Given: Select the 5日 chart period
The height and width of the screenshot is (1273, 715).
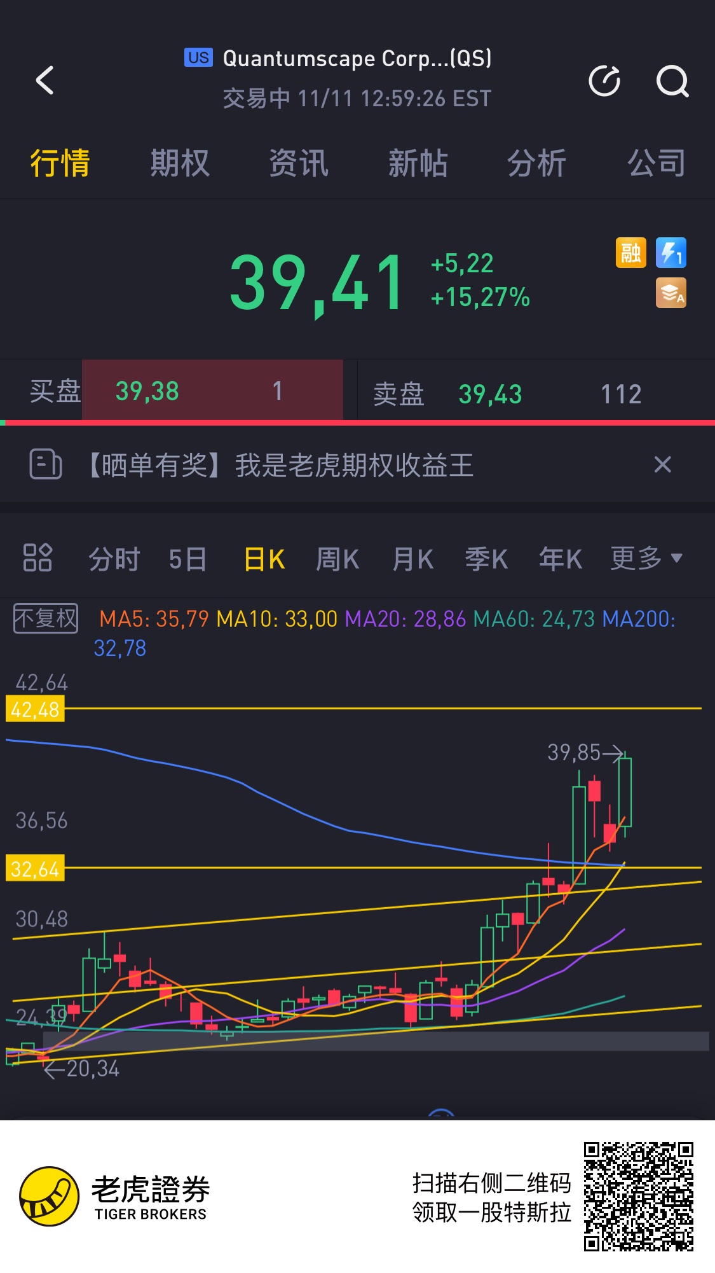Looking at the screenshot, I should [x=187, y=559].
